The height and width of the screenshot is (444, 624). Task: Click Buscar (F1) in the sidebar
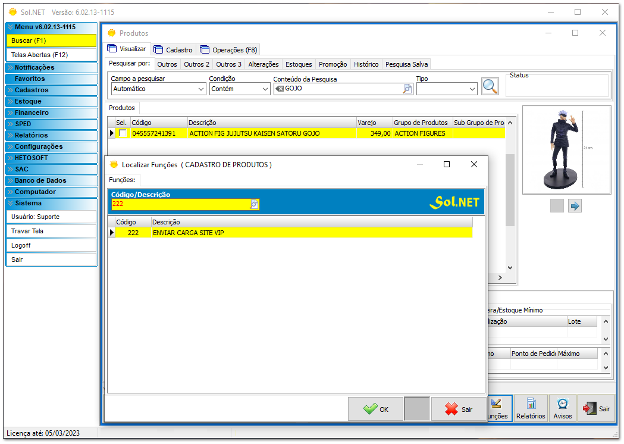tap(51, 40)
